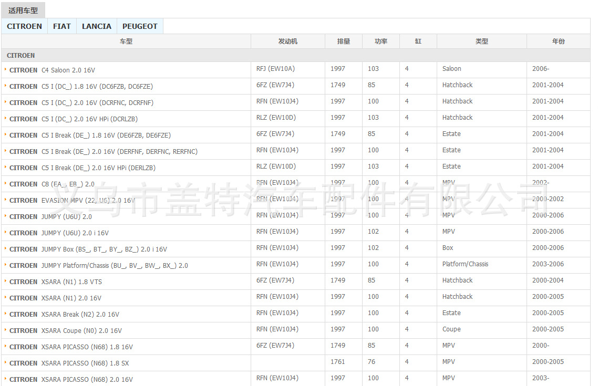Click year 2000- in PICASSO 1.8 16V row
The image size is (598, 386).
[x=541, y=346]
